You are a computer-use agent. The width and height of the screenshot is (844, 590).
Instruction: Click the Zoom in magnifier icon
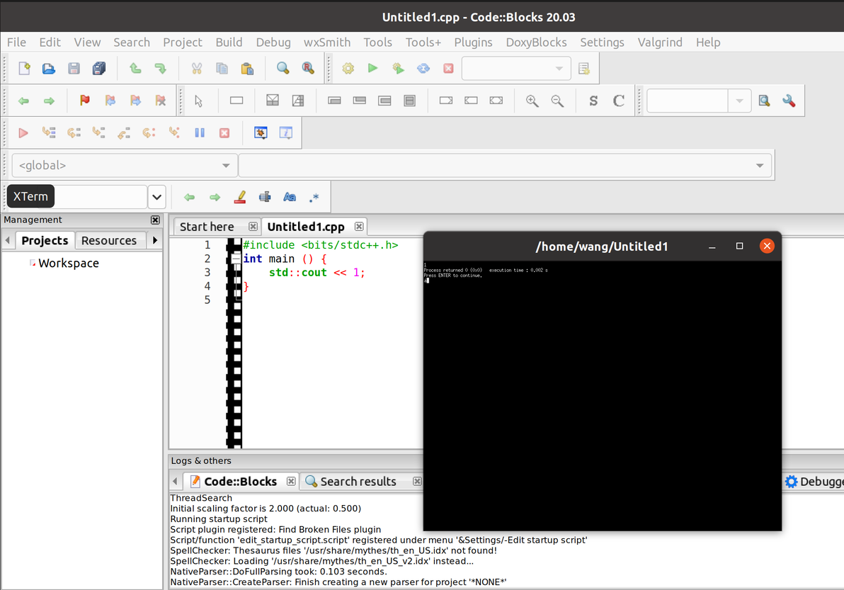click(x=532, y=101)
